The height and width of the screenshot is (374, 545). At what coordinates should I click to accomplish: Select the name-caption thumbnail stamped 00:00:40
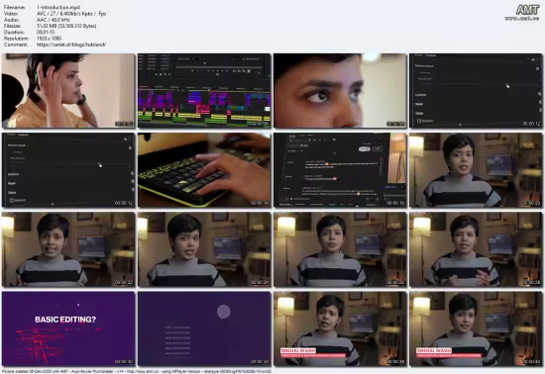476,328
